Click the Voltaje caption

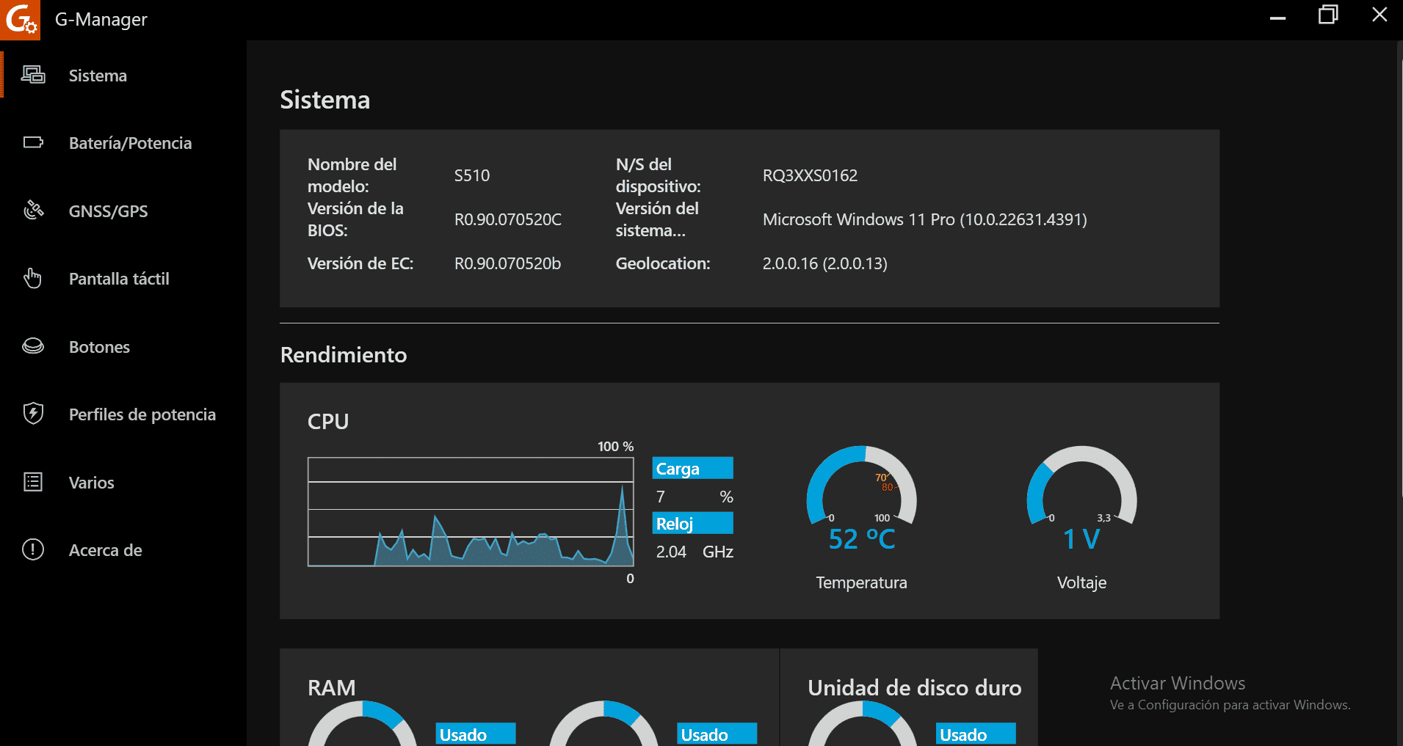(x=1081, y=582)
